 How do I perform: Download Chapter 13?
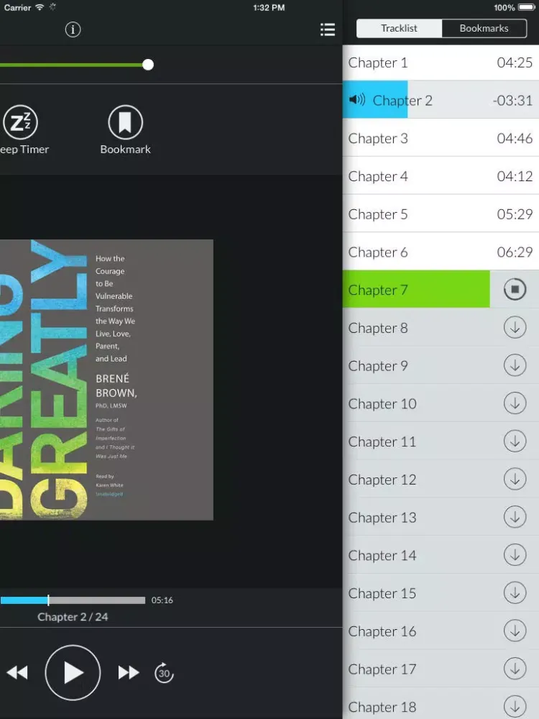515,517
